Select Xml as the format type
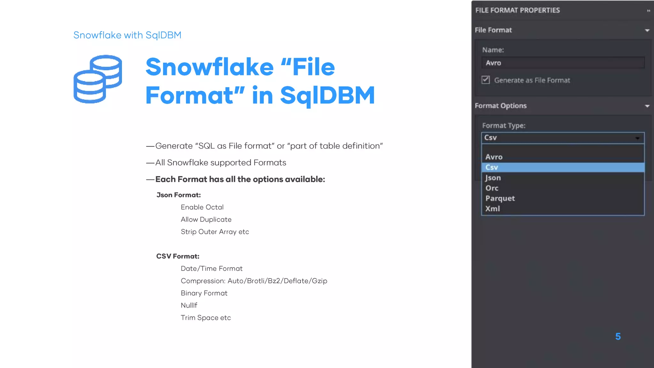Screen dimensions: 654x368 (492, 209)
